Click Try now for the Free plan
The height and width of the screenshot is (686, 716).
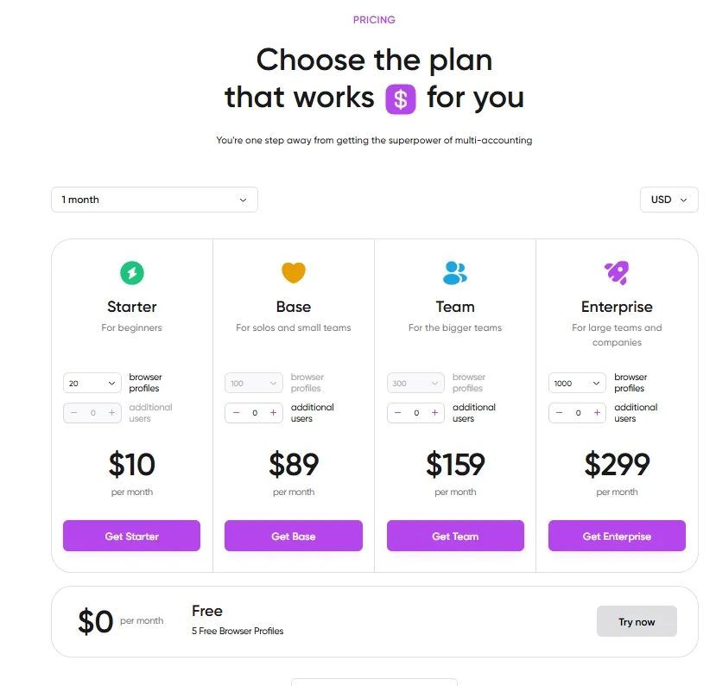[637, 622]
